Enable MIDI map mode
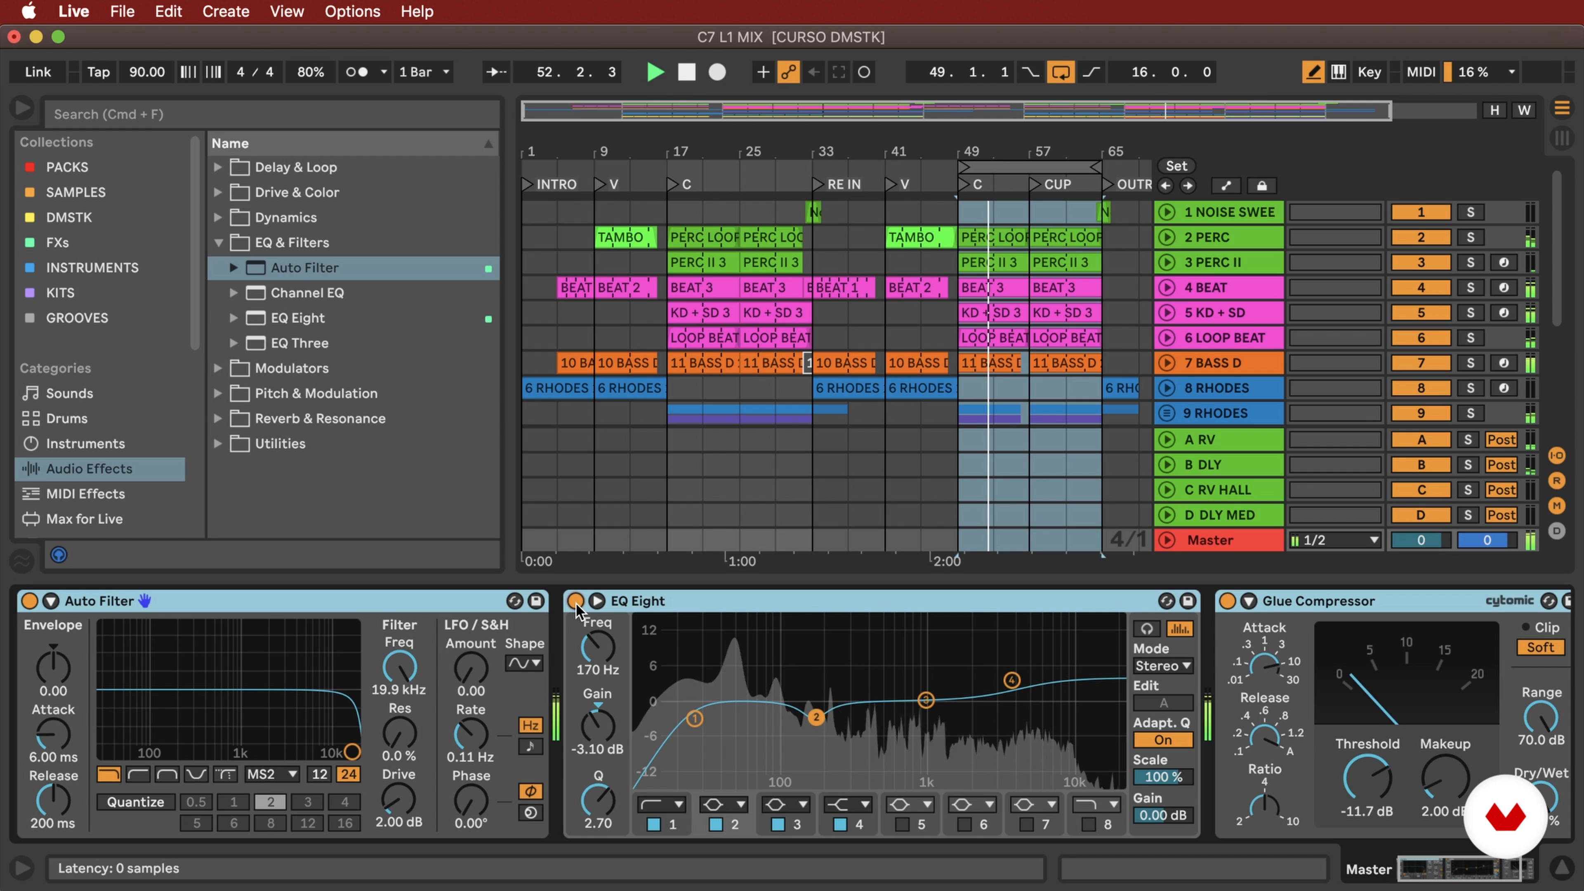The image size is (1584, 891). pyautogui.click(x=1421, y=72)
